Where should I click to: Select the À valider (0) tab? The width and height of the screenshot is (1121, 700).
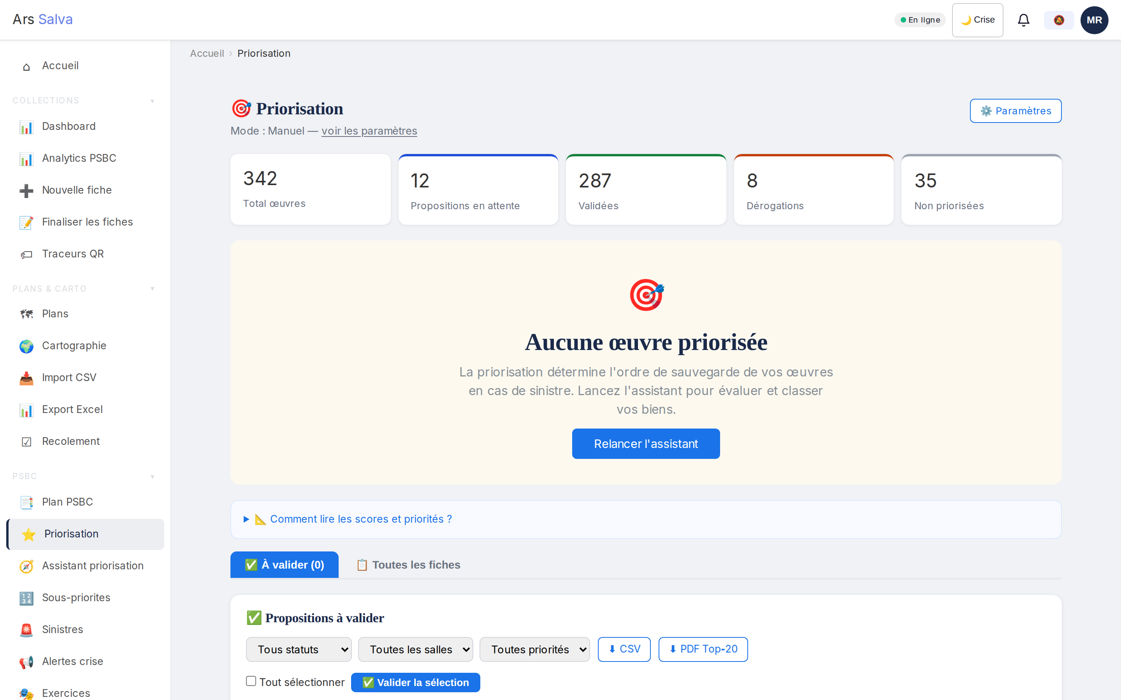coord(284,564)
